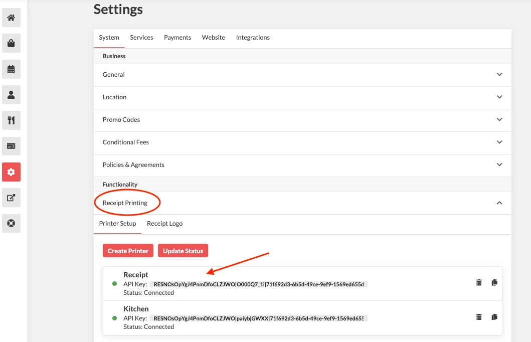Open the shopping bag orders icon
This screenshot has width=531, height=342.
pos(11,43)
